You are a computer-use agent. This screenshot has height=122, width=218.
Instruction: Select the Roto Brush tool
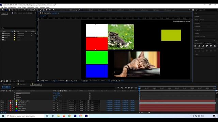tap(50, 10)
